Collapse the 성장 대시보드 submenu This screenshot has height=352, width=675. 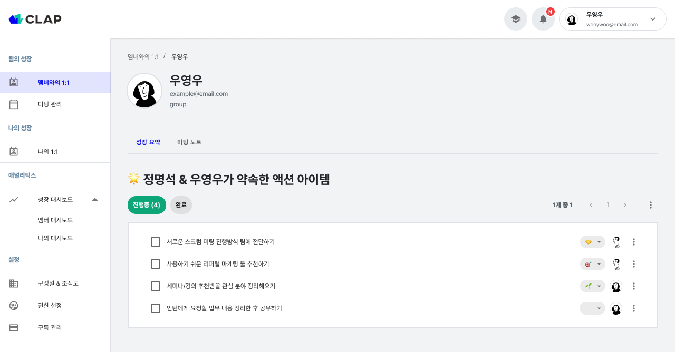click(95, 200)
